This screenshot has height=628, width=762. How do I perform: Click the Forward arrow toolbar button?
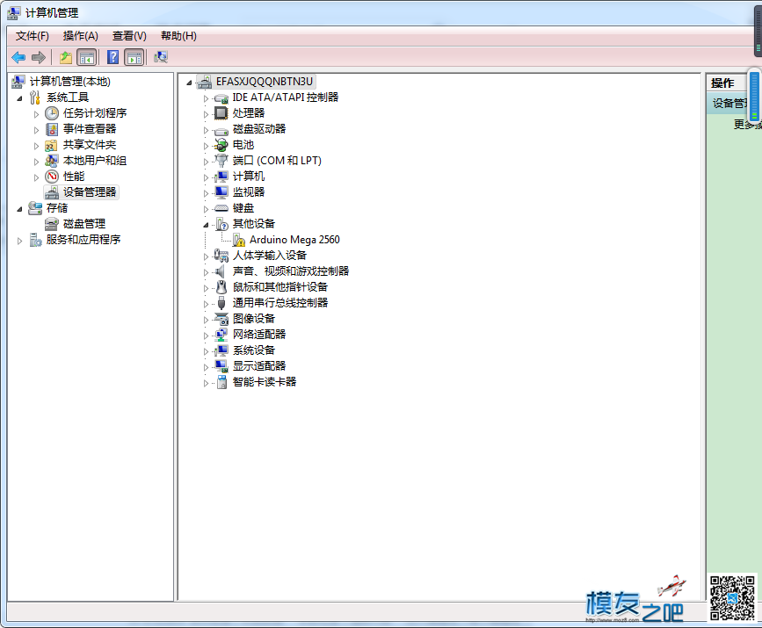coord(39,58)
